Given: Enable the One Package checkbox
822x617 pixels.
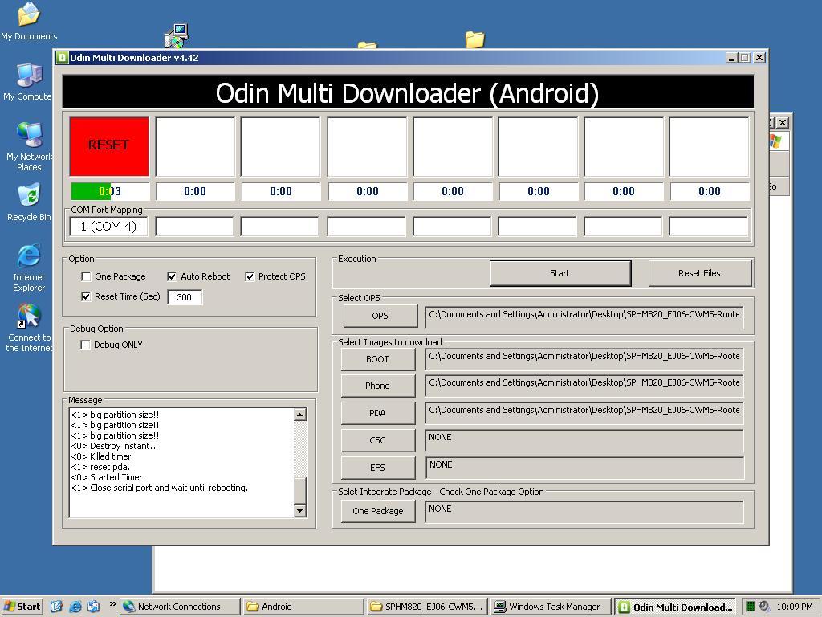Looking at the screenshot, I should tap(86, 276).
